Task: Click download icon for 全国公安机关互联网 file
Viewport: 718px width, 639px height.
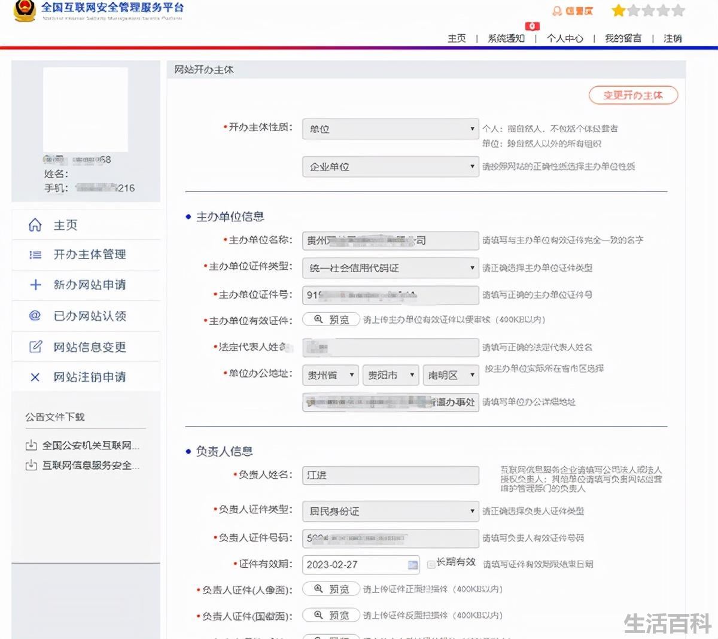Action: [31, 446]
